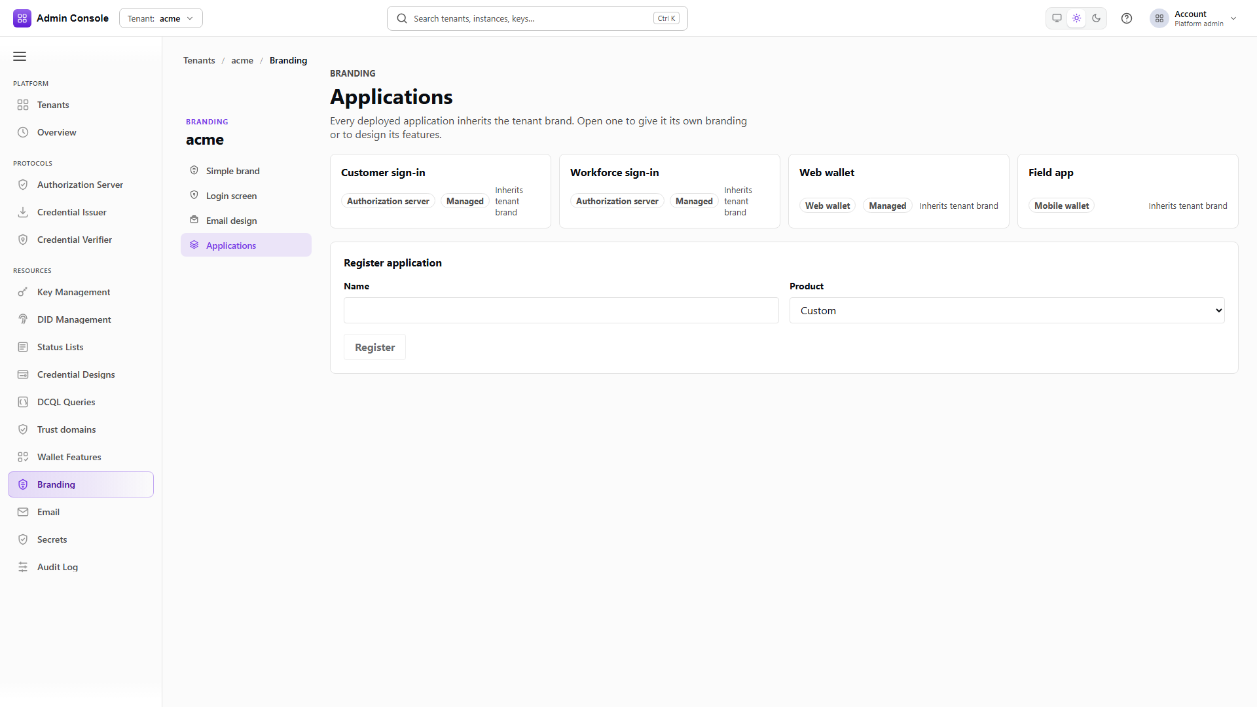The image size is (1257, 707).
Task: Click the DCQL Queries braces icon
Action: pyautogui.click(x=23, y=402)
